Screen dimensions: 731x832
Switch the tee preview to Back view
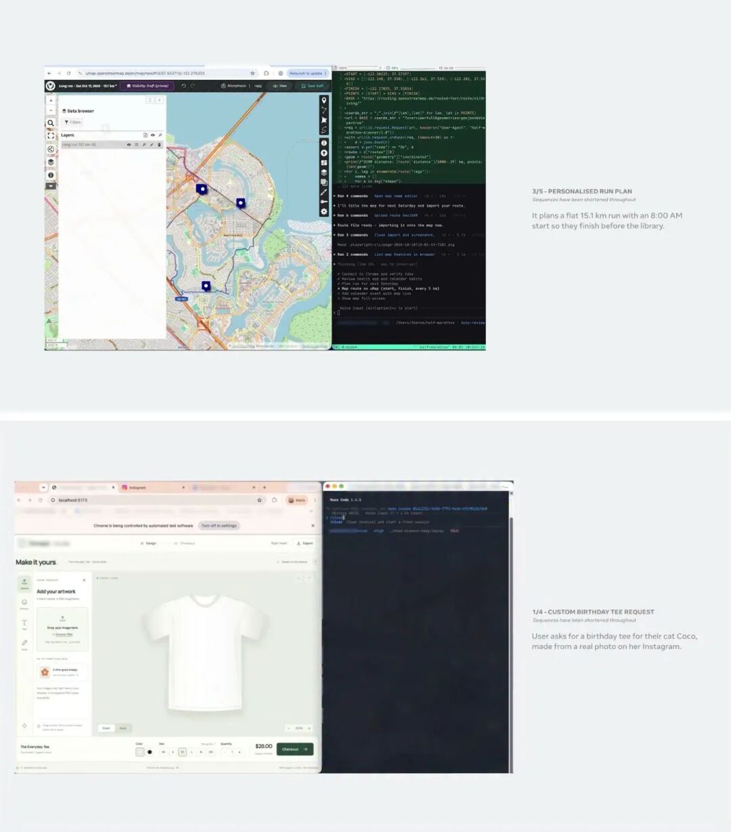[x=123, y=728]
